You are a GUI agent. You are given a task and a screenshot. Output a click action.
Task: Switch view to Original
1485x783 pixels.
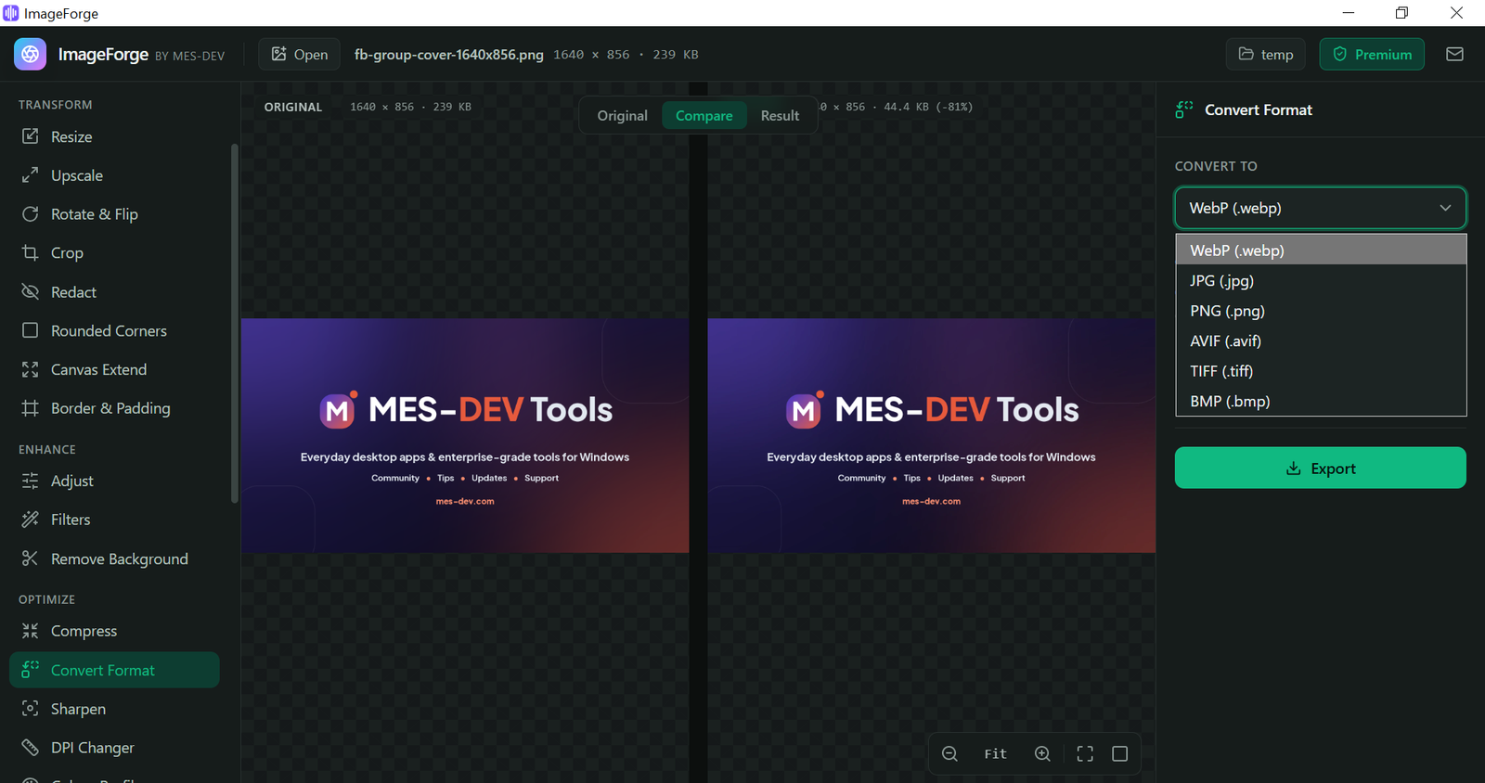622,115
